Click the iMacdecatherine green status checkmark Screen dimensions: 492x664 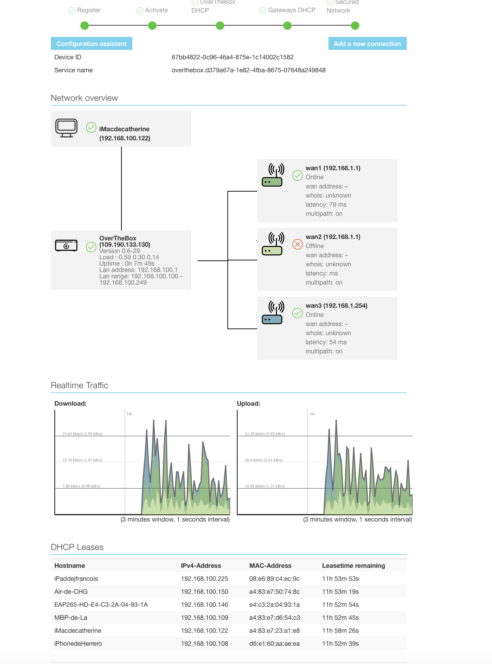(91, 127)
